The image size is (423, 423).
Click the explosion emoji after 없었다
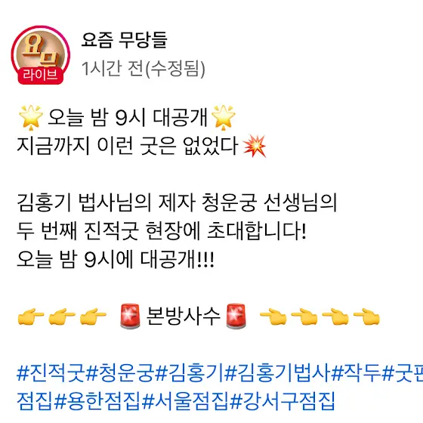coord(255,146)
